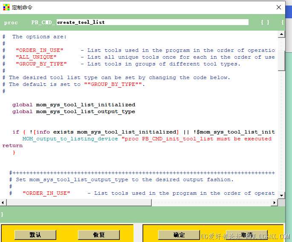Click the vertical scrollbar down arrow

click(x=281, y=195)
